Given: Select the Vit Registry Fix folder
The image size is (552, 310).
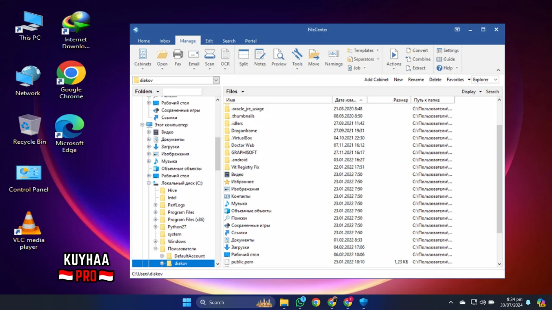Looking at the screenshot, I should (245, 167).
